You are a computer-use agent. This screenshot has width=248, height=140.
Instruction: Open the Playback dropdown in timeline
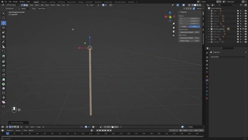pyautogui.click(x=10, y=131)
